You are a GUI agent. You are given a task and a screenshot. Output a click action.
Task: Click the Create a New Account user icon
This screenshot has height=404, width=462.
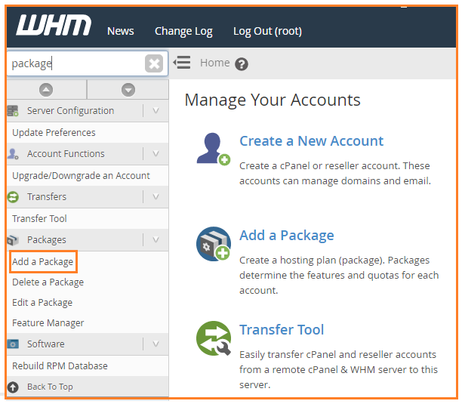point(214,149)
